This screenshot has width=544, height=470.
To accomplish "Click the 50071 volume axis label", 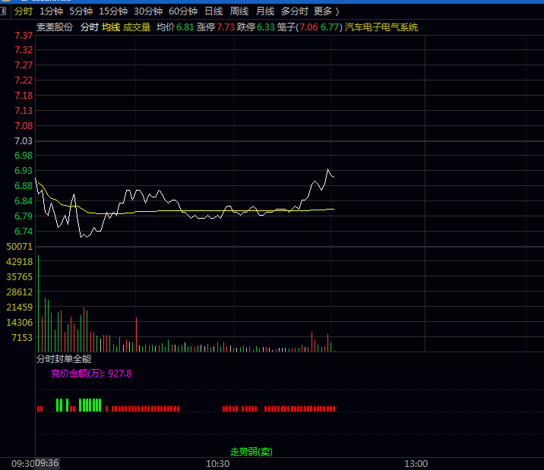I will (20, 247).
